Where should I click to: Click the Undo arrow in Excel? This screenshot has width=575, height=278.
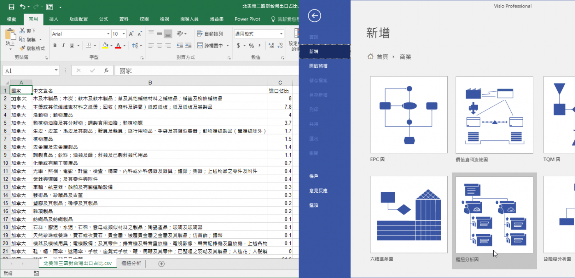(x=22, y=7)
